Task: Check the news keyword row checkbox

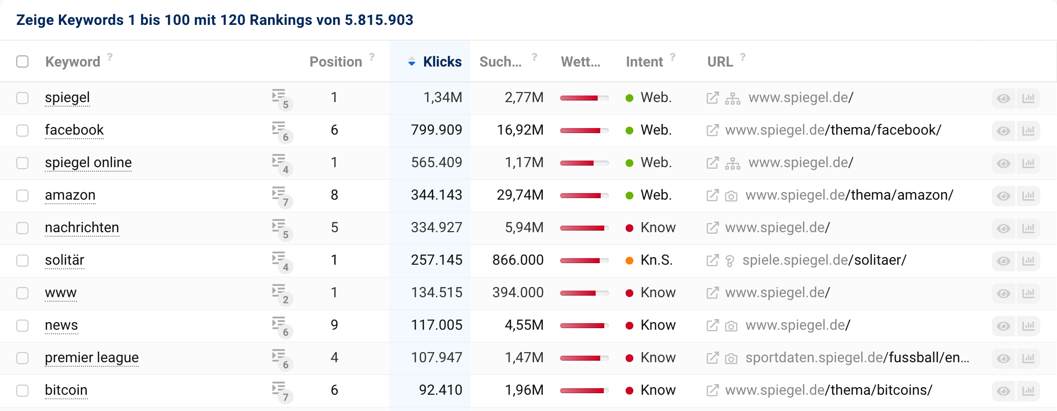Action: tap(22, 326)
